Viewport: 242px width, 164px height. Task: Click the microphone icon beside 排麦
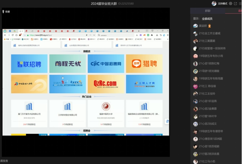[3, 12]
